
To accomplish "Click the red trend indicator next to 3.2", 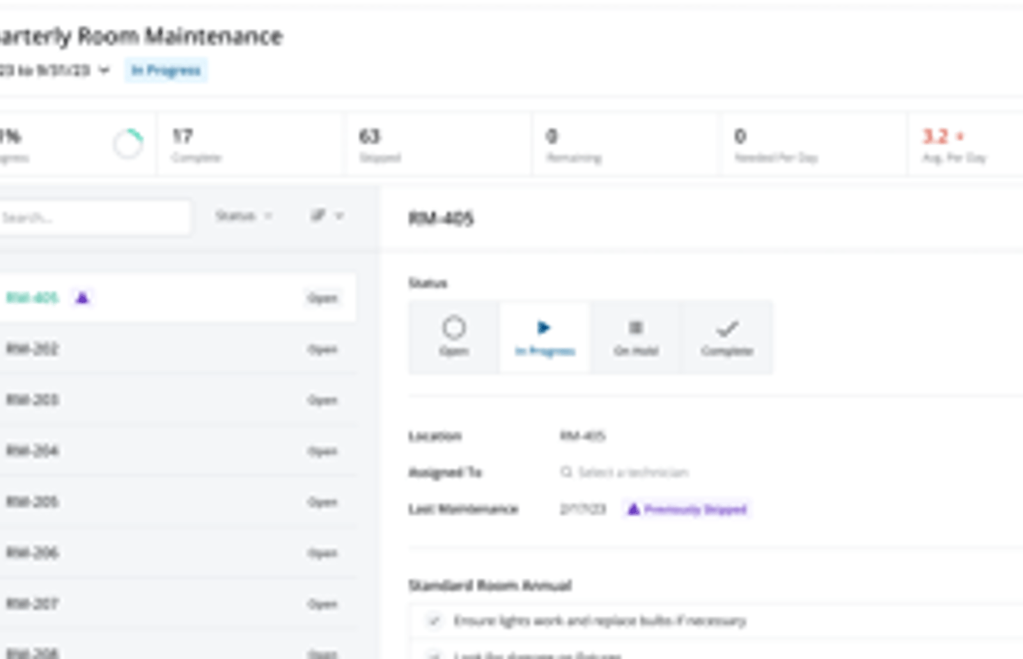I will pyautogui.click(x=960, y=137).
